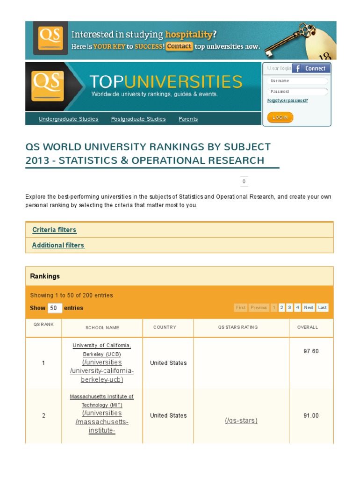Go to results page 4
The height and width of the screenshot is (479, 359).
[x=297, y=308]
